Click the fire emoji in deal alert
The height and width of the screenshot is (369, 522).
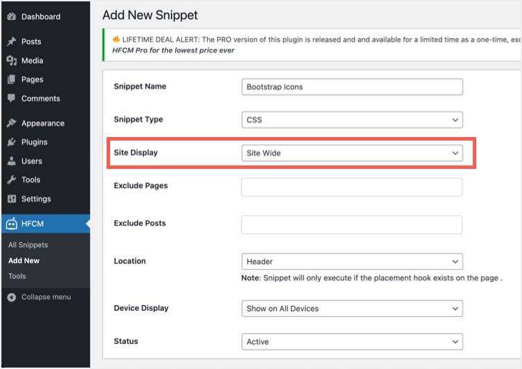(116, 39)
